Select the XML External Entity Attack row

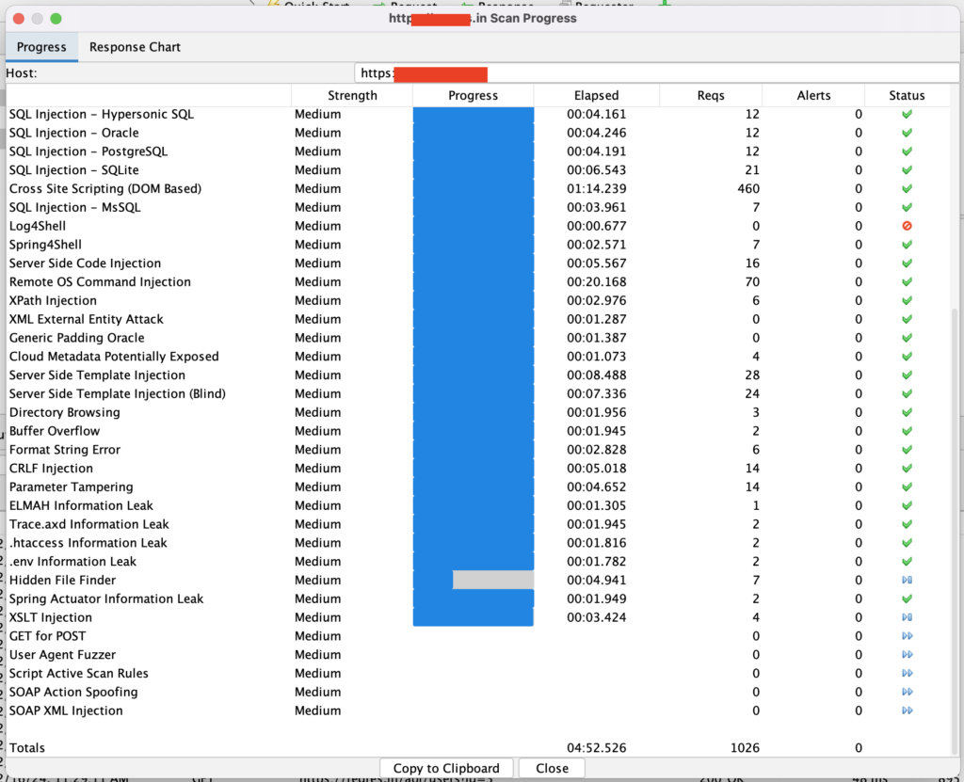[477, 320]
